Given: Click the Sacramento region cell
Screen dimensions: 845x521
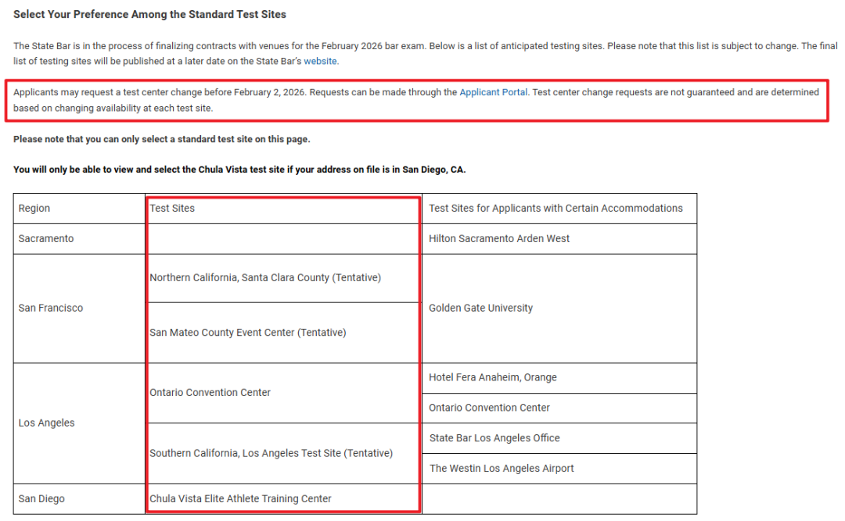Looking at the screenshot, I should coord(46,238).
